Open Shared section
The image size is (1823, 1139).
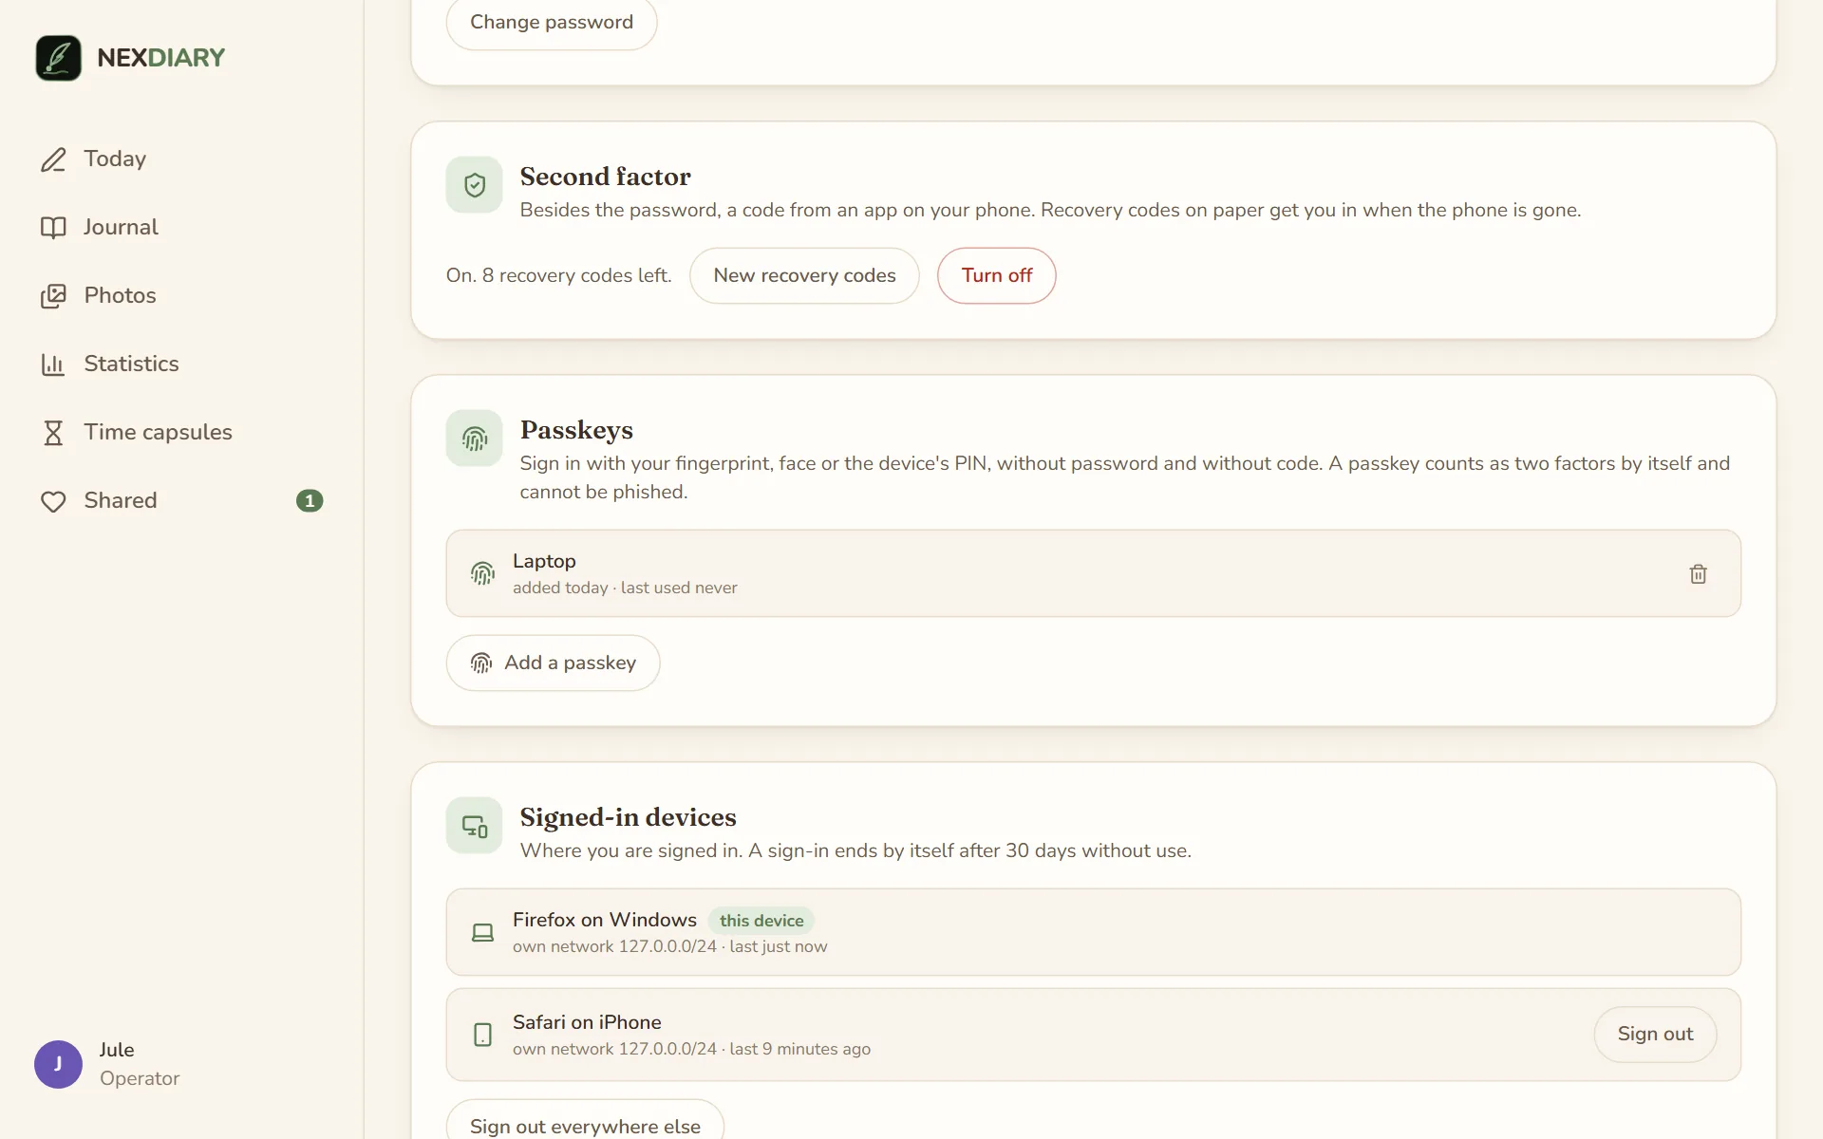pyautogui.click(x=181, y=501)
